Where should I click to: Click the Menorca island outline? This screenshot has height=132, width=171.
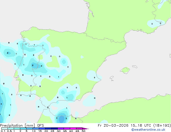[x=135, y=67]
